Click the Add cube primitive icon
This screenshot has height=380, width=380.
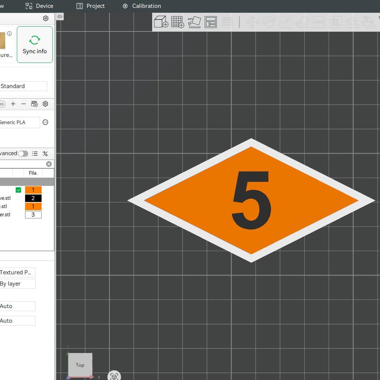point(161,22)
